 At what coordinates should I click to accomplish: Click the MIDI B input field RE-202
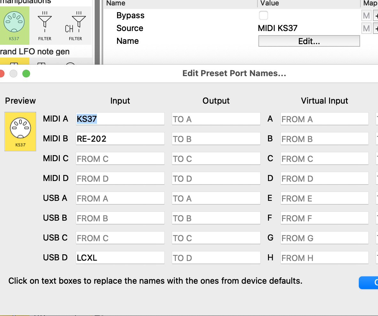pyautogui.click(x=120, y=139)
